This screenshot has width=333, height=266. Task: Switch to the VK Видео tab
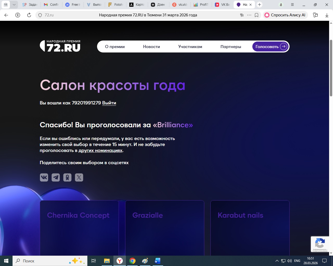tap(223, 5)
